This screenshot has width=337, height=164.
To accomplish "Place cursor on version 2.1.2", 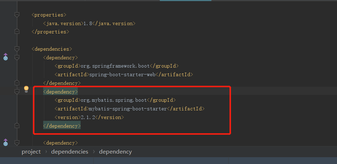I will pos(88,117).
